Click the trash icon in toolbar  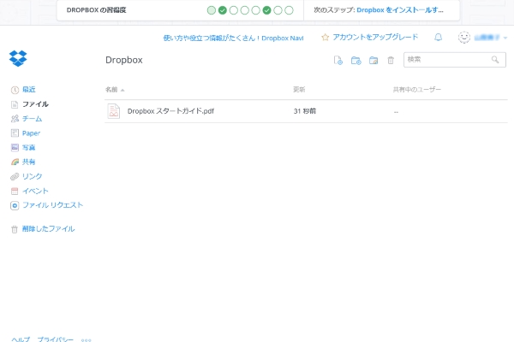pyautogui.click(x=391, y=60)
